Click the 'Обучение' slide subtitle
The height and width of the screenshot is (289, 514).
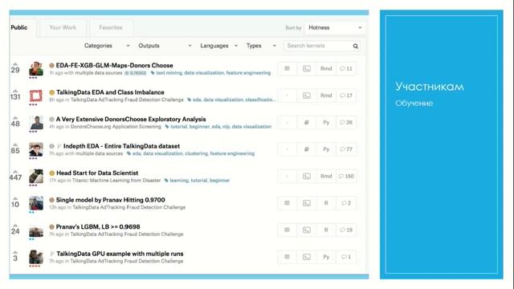[x=414, y=104]
